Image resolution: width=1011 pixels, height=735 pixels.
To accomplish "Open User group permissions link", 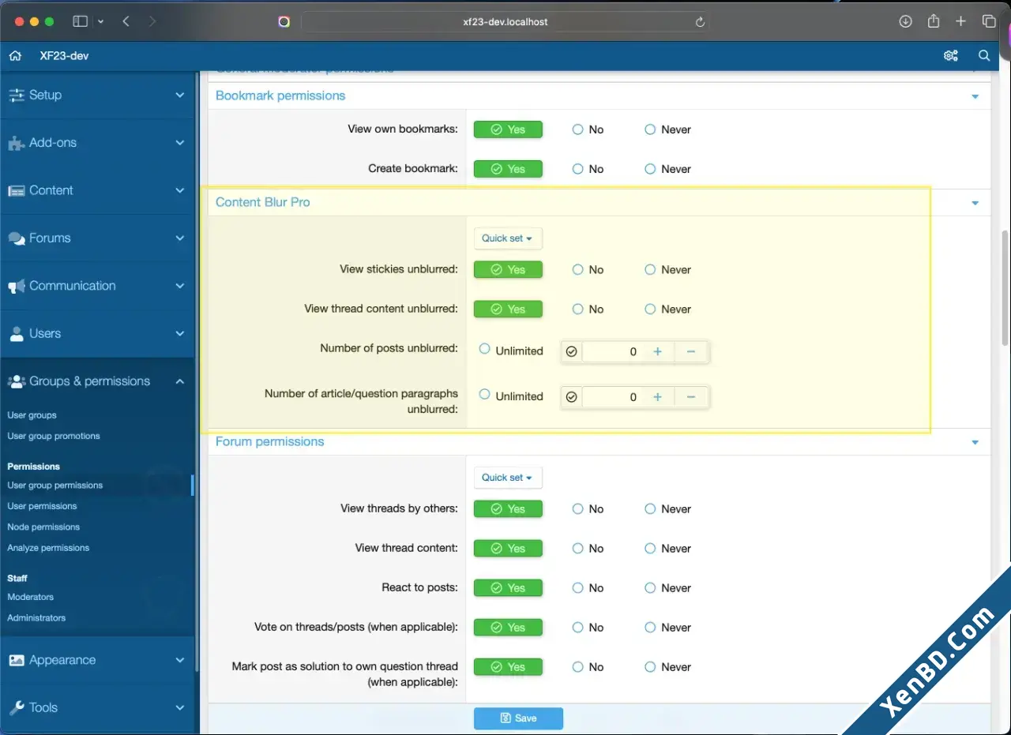I will click(x=55, y=486).
